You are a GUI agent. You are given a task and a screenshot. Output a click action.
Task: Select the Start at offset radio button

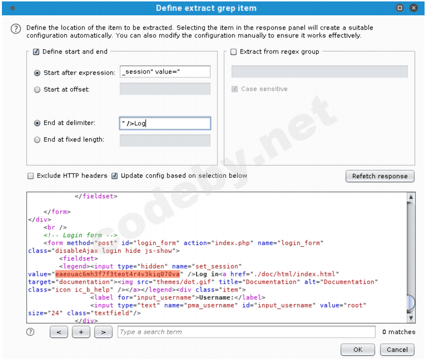click(x=37, y=89)
